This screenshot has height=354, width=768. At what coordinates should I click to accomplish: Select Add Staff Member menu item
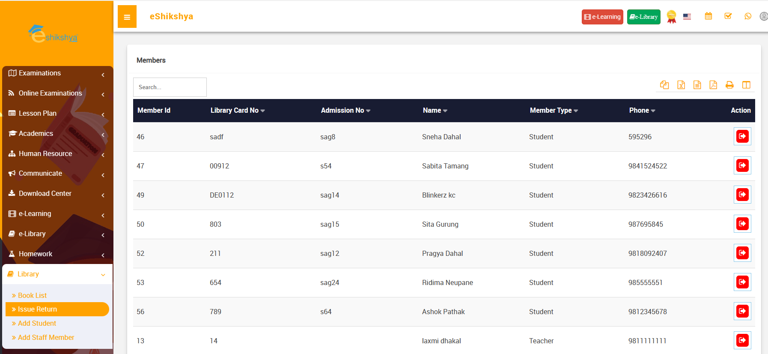46,338
